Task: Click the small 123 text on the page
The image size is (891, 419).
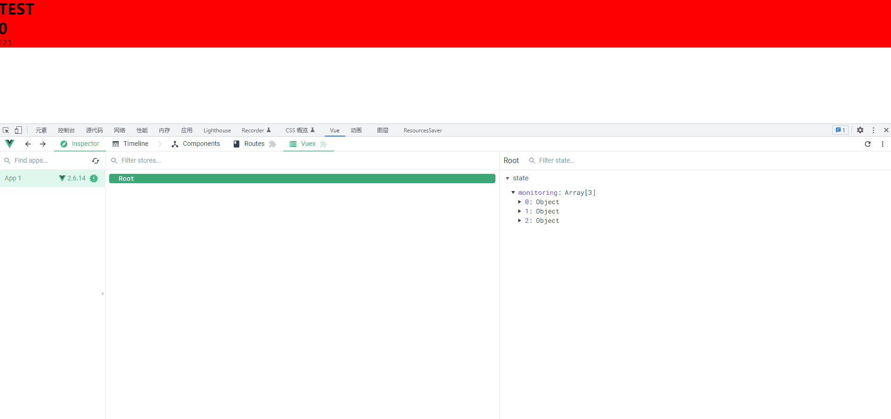Action: pos(6,43)
